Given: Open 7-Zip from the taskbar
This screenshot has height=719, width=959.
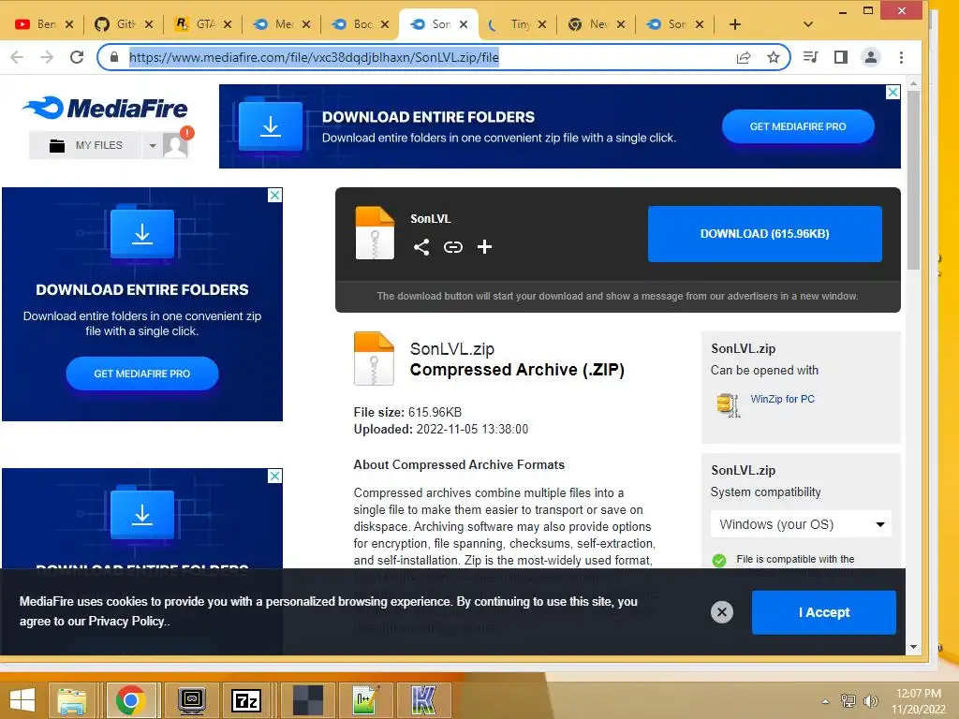Looking at the screenshot, I should pos(246,700).
